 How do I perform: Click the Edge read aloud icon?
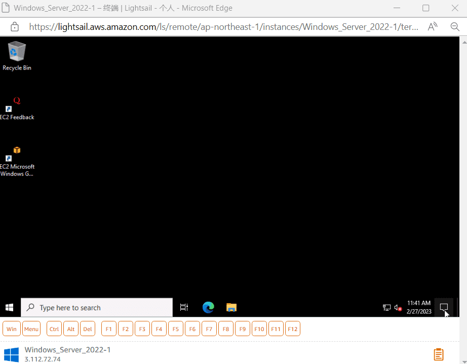433,27
